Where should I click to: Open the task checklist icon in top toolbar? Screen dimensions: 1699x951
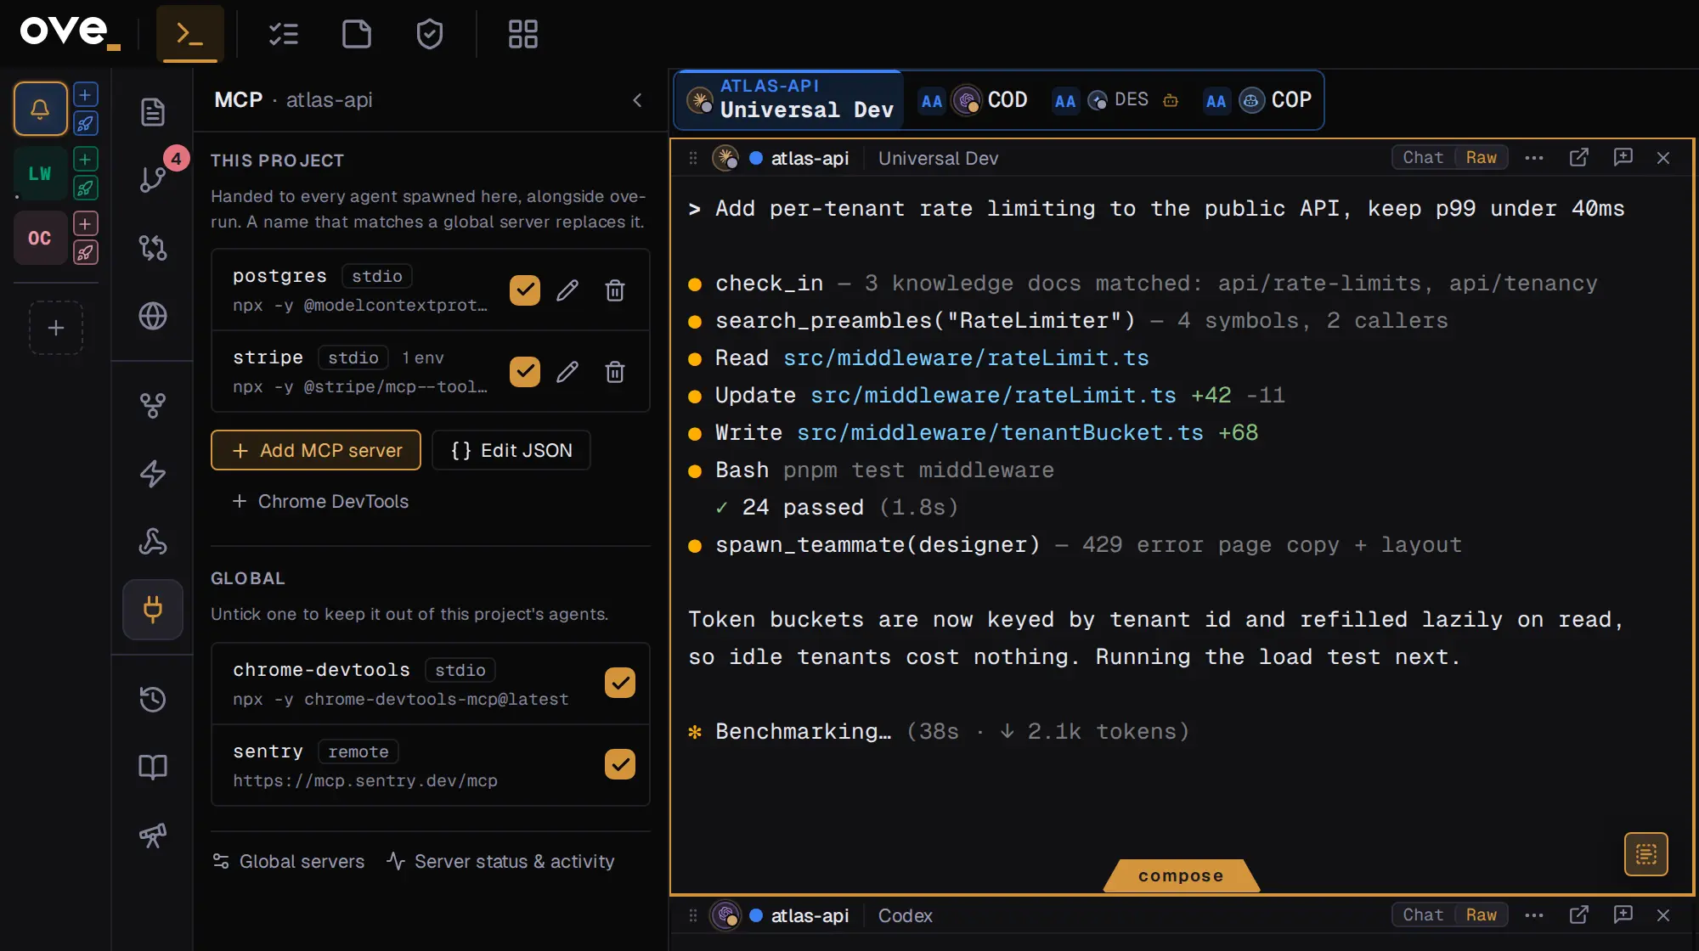pyautogui.click(x=283, y=34)
